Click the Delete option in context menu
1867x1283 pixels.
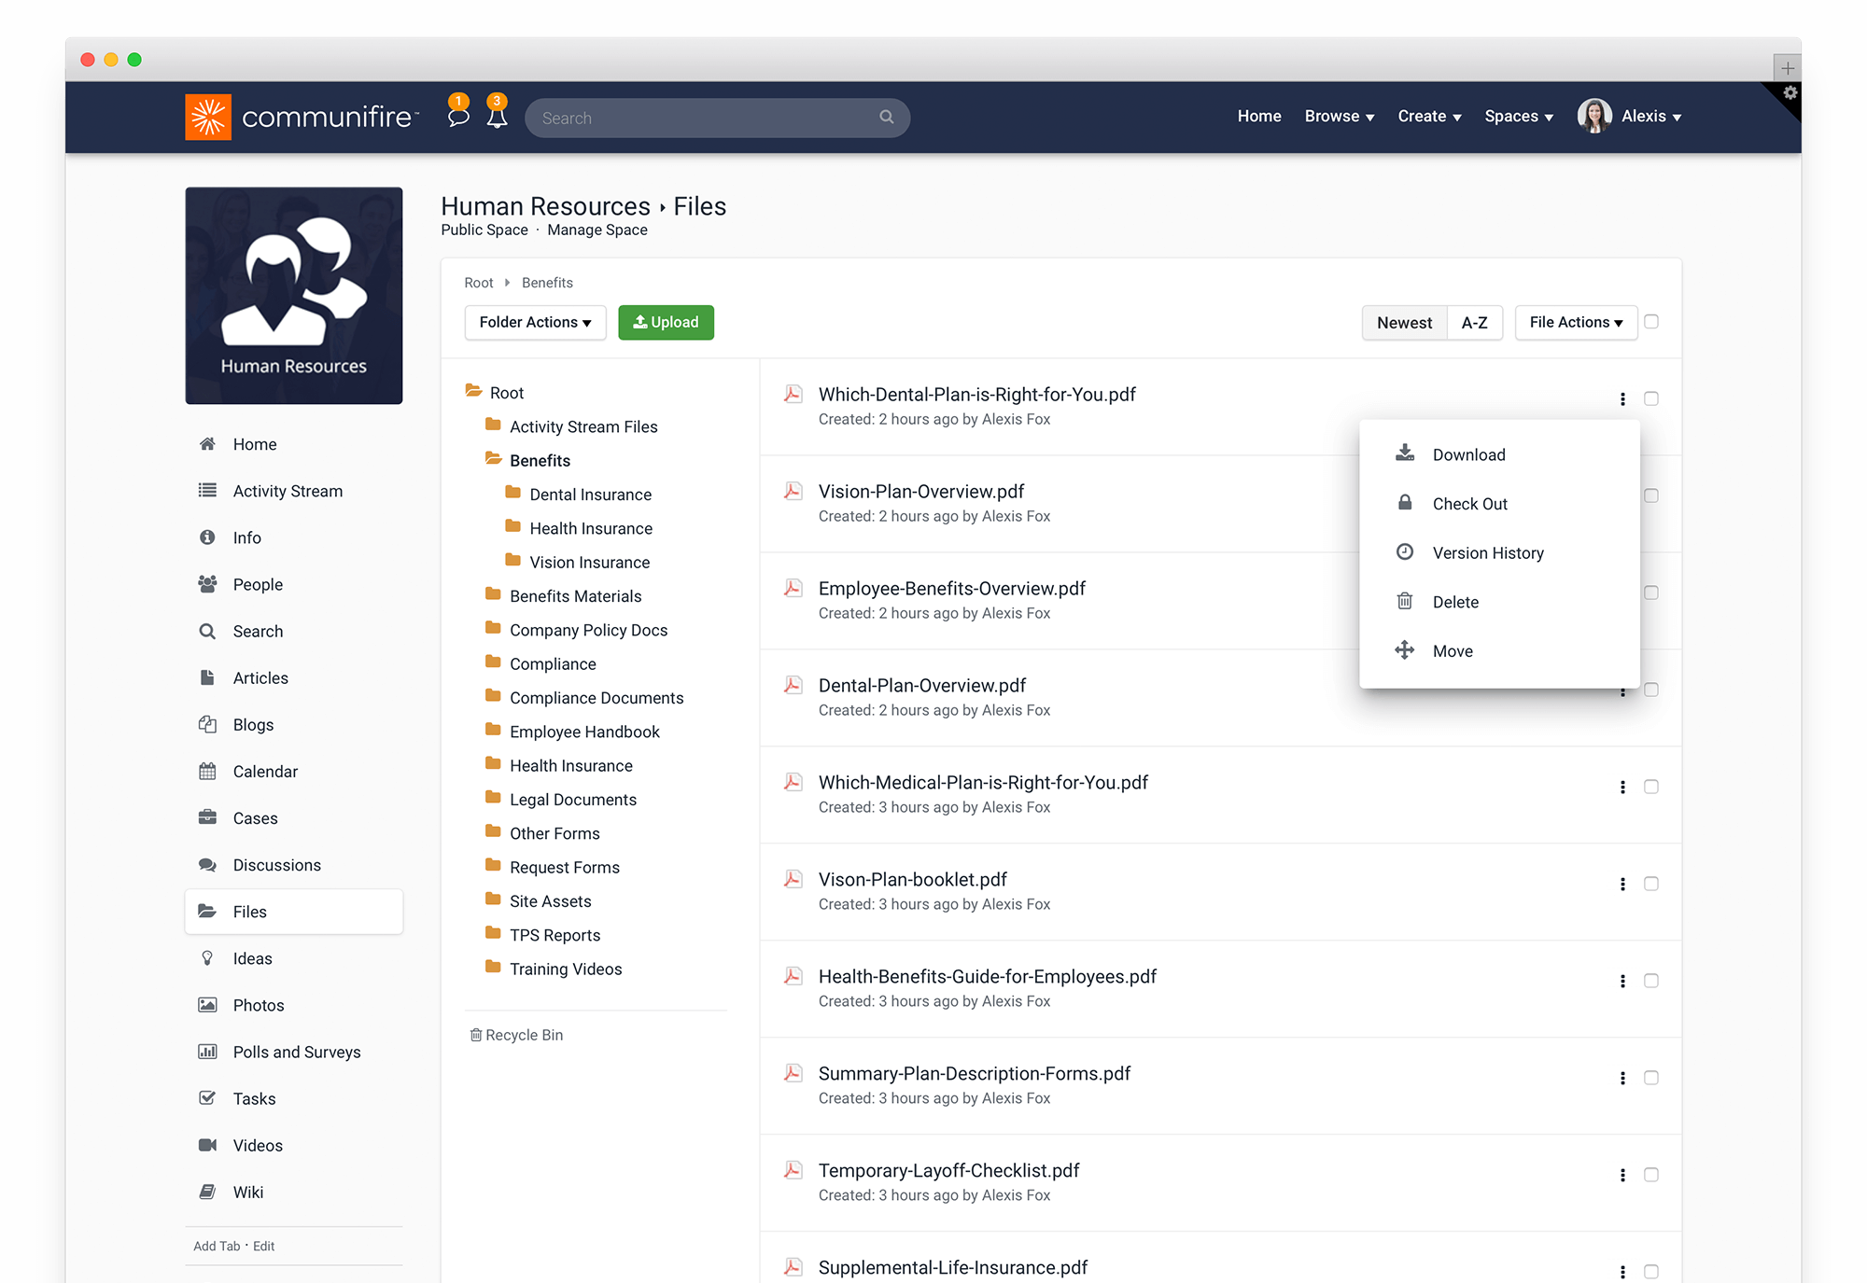point(1454,601)
